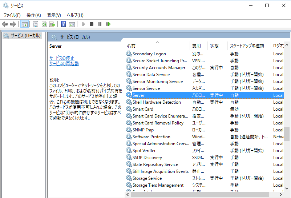Image resolution: width=291 pixels, height=198 pixels.
Task: Select the Secondary Logon service row
Action: [205, 54]
